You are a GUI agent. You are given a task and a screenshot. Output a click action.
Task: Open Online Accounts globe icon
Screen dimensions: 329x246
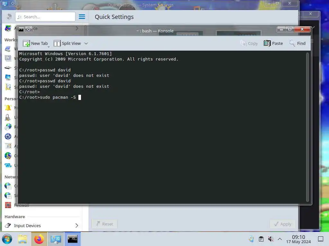[x=8, y=156]
